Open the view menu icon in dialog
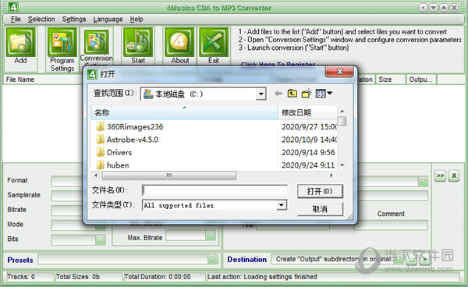Image resolution: width=468 pixels, height=287 pixels. 324,94
